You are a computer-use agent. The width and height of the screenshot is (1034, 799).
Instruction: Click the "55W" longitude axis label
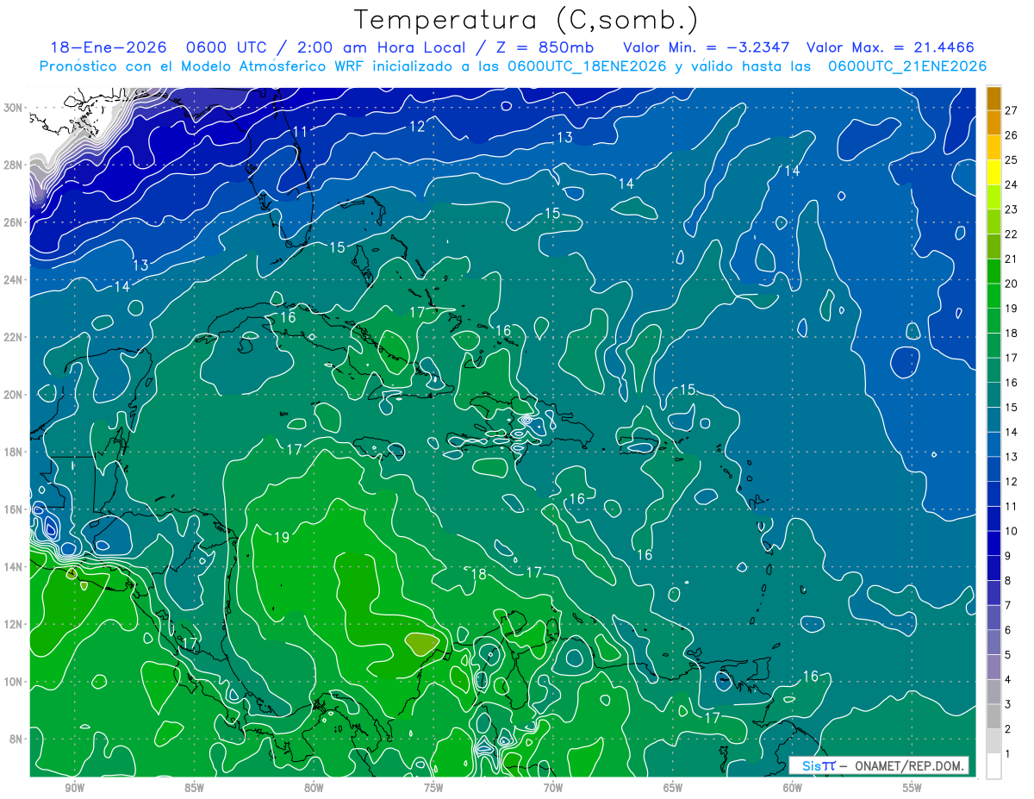click(913, 788)
